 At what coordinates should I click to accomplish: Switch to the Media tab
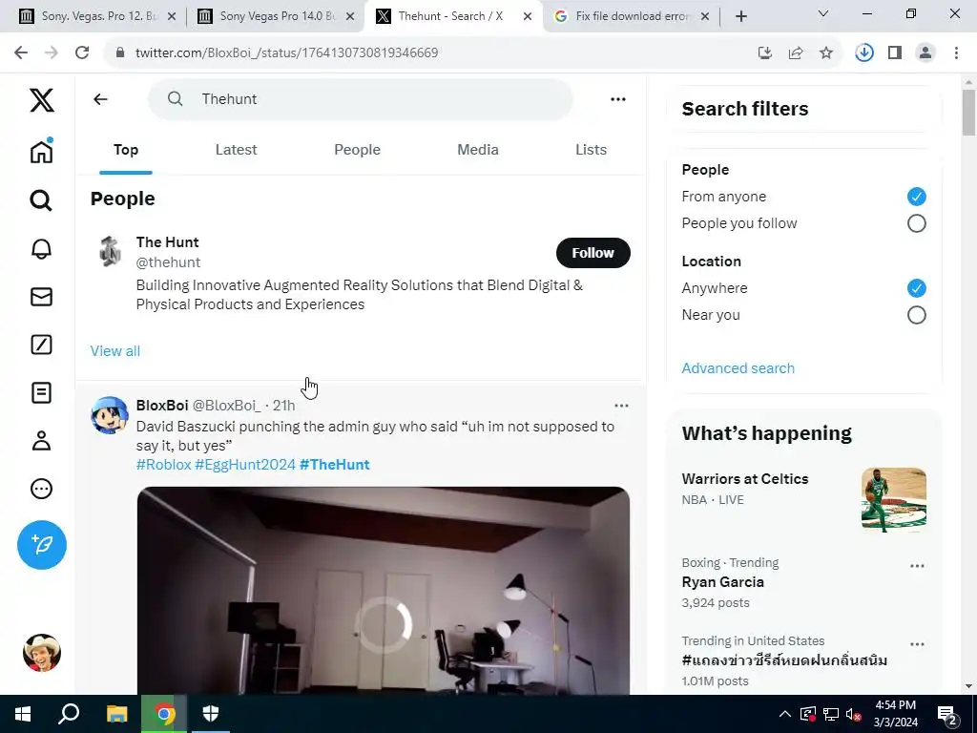point(478,150)
